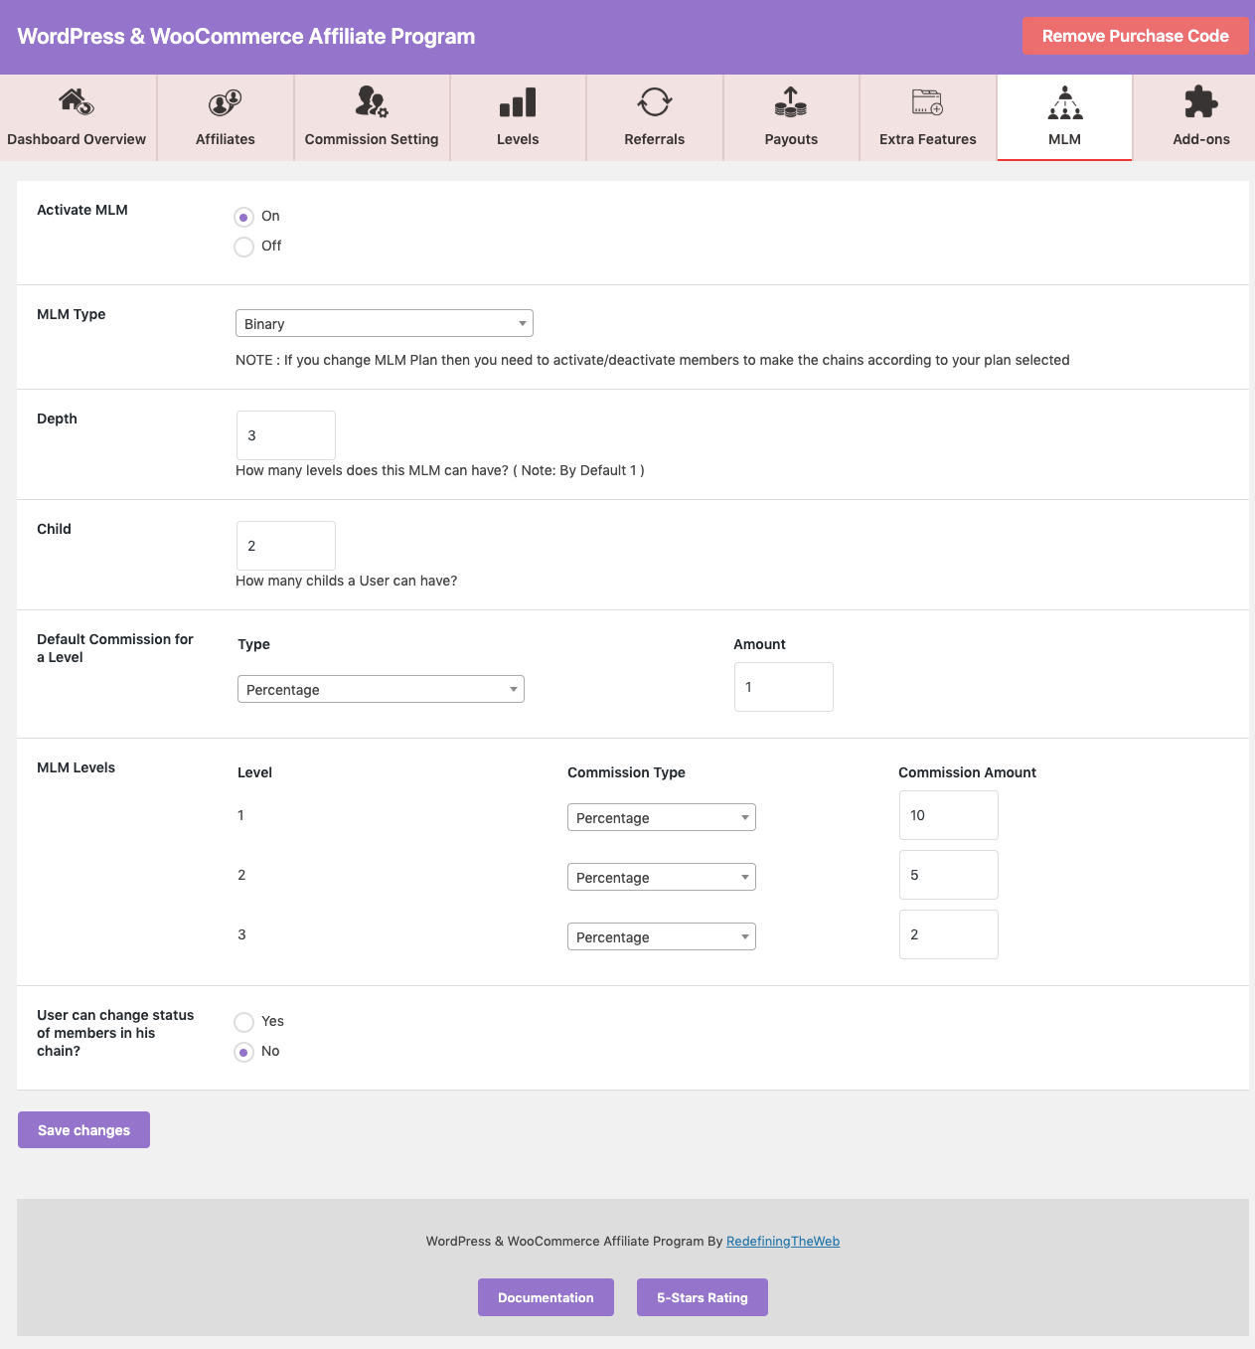This screenshot has width=1255, height=1349.
Task: Open the RedefiningTheWeb link
Action: 783,1241
